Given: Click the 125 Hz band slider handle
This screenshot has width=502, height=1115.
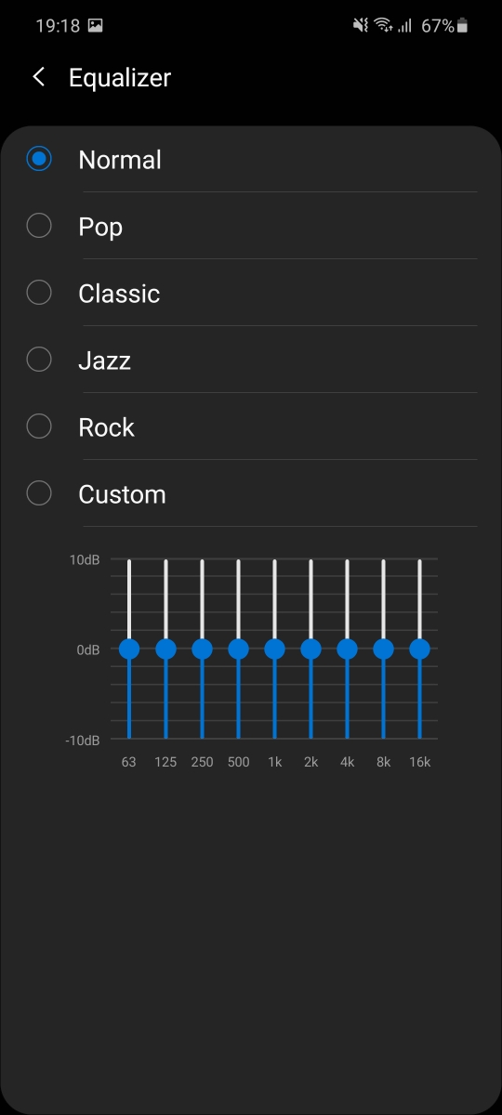Looking at the screenshot, I should 165,649.
